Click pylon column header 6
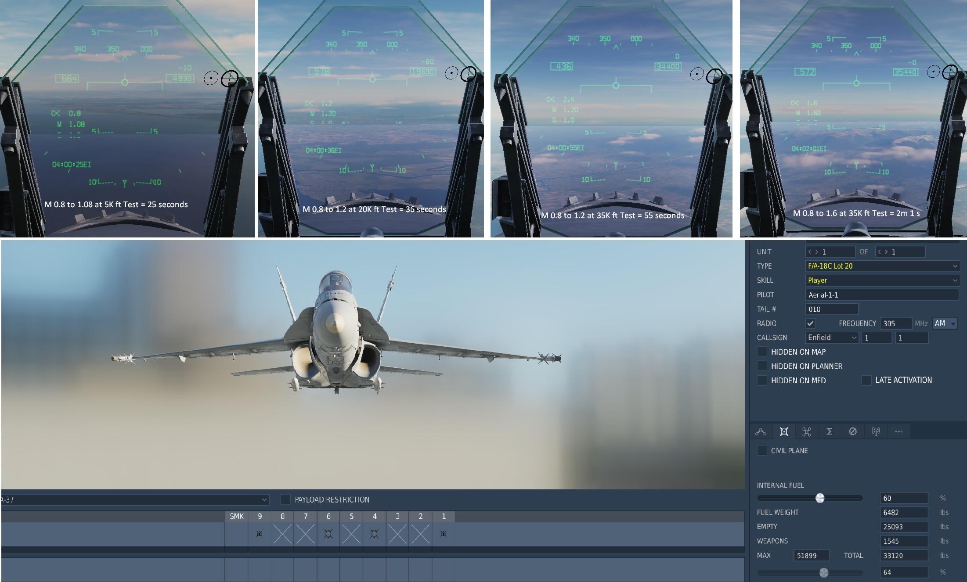 tap(328, 517)
